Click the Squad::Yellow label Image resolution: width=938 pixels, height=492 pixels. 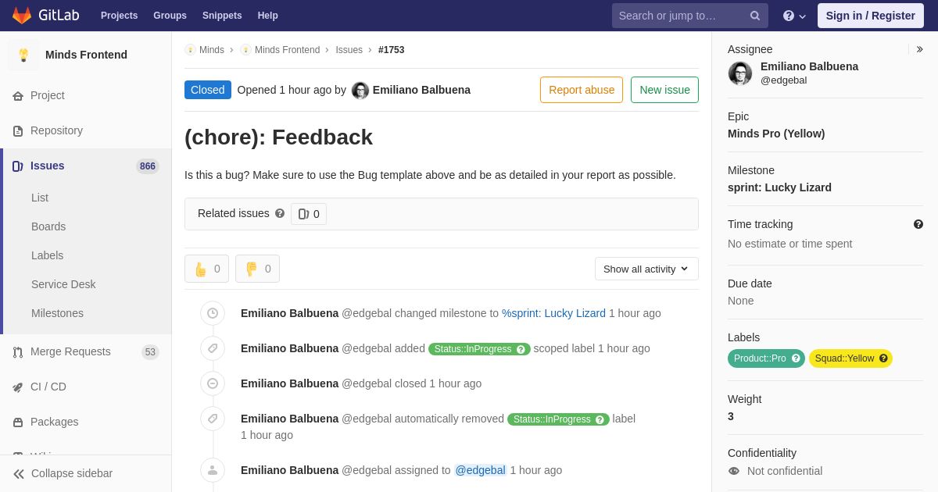850,358
